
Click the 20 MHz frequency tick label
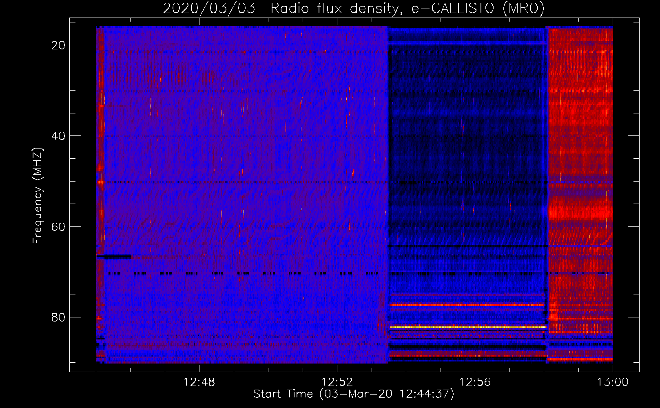(x=58, y=45)
